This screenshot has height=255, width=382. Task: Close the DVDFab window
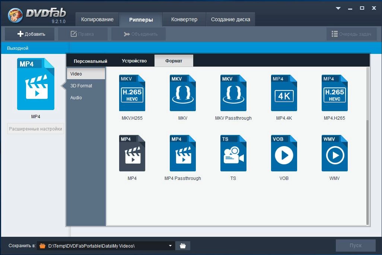[374, 8]
